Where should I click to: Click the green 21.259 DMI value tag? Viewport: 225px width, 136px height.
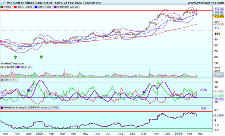click(x=219, y=96)
